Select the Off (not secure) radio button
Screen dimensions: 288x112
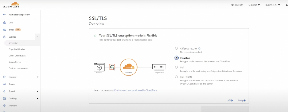[177, 48]
